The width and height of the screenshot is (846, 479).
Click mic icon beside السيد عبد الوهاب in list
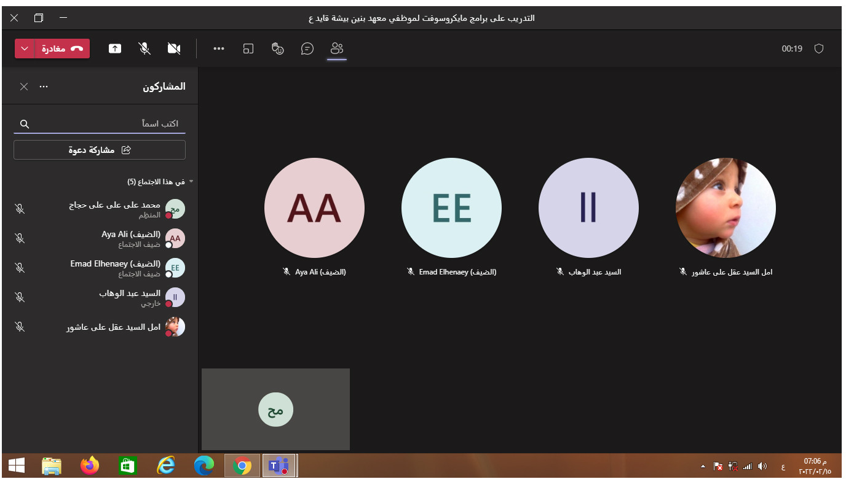20,298
